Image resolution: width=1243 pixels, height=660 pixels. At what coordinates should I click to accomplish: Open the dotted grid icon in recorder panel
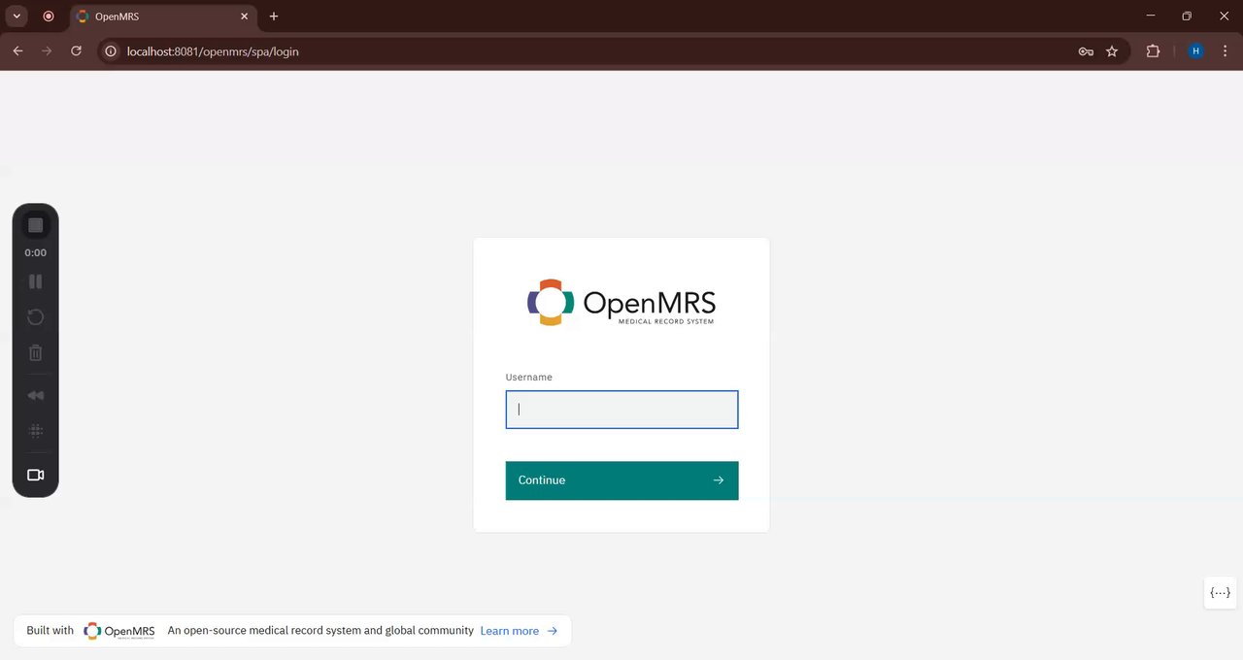click(x=36, y=431)
